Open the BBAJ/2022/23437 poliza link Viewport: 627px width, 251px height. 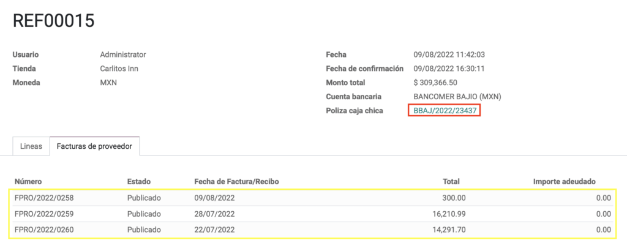coord(445,111)
